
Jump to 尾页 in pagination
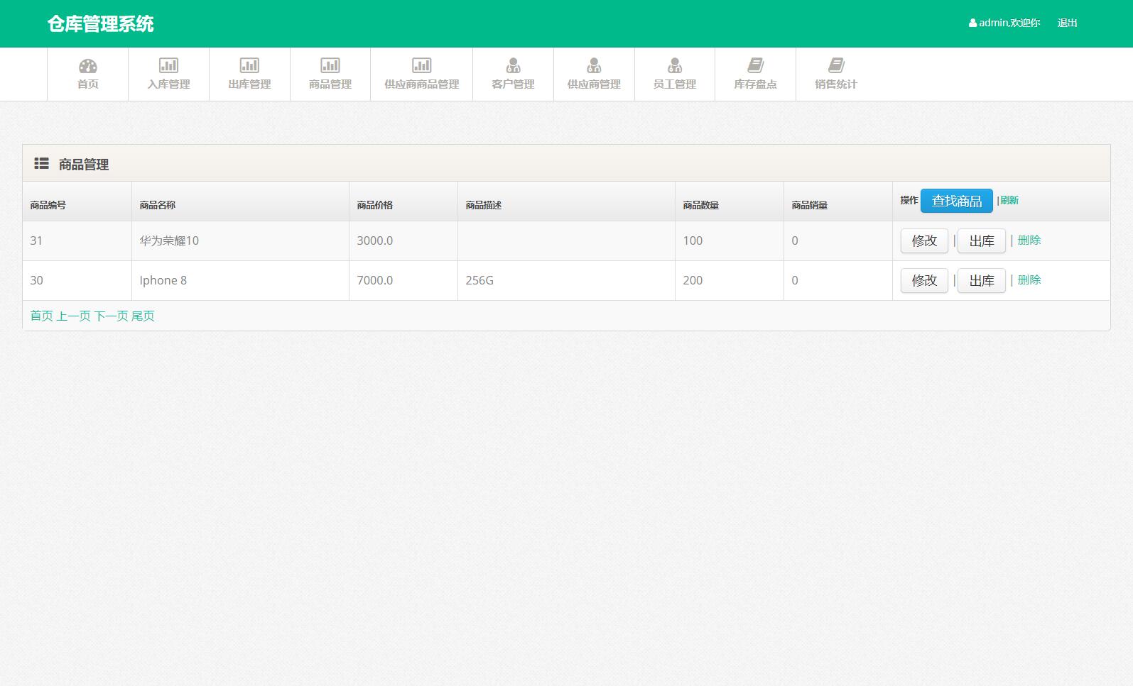143,316
